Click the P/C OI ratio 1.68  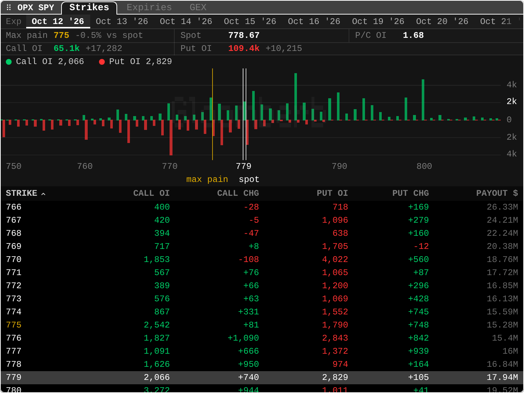(413, 35)
